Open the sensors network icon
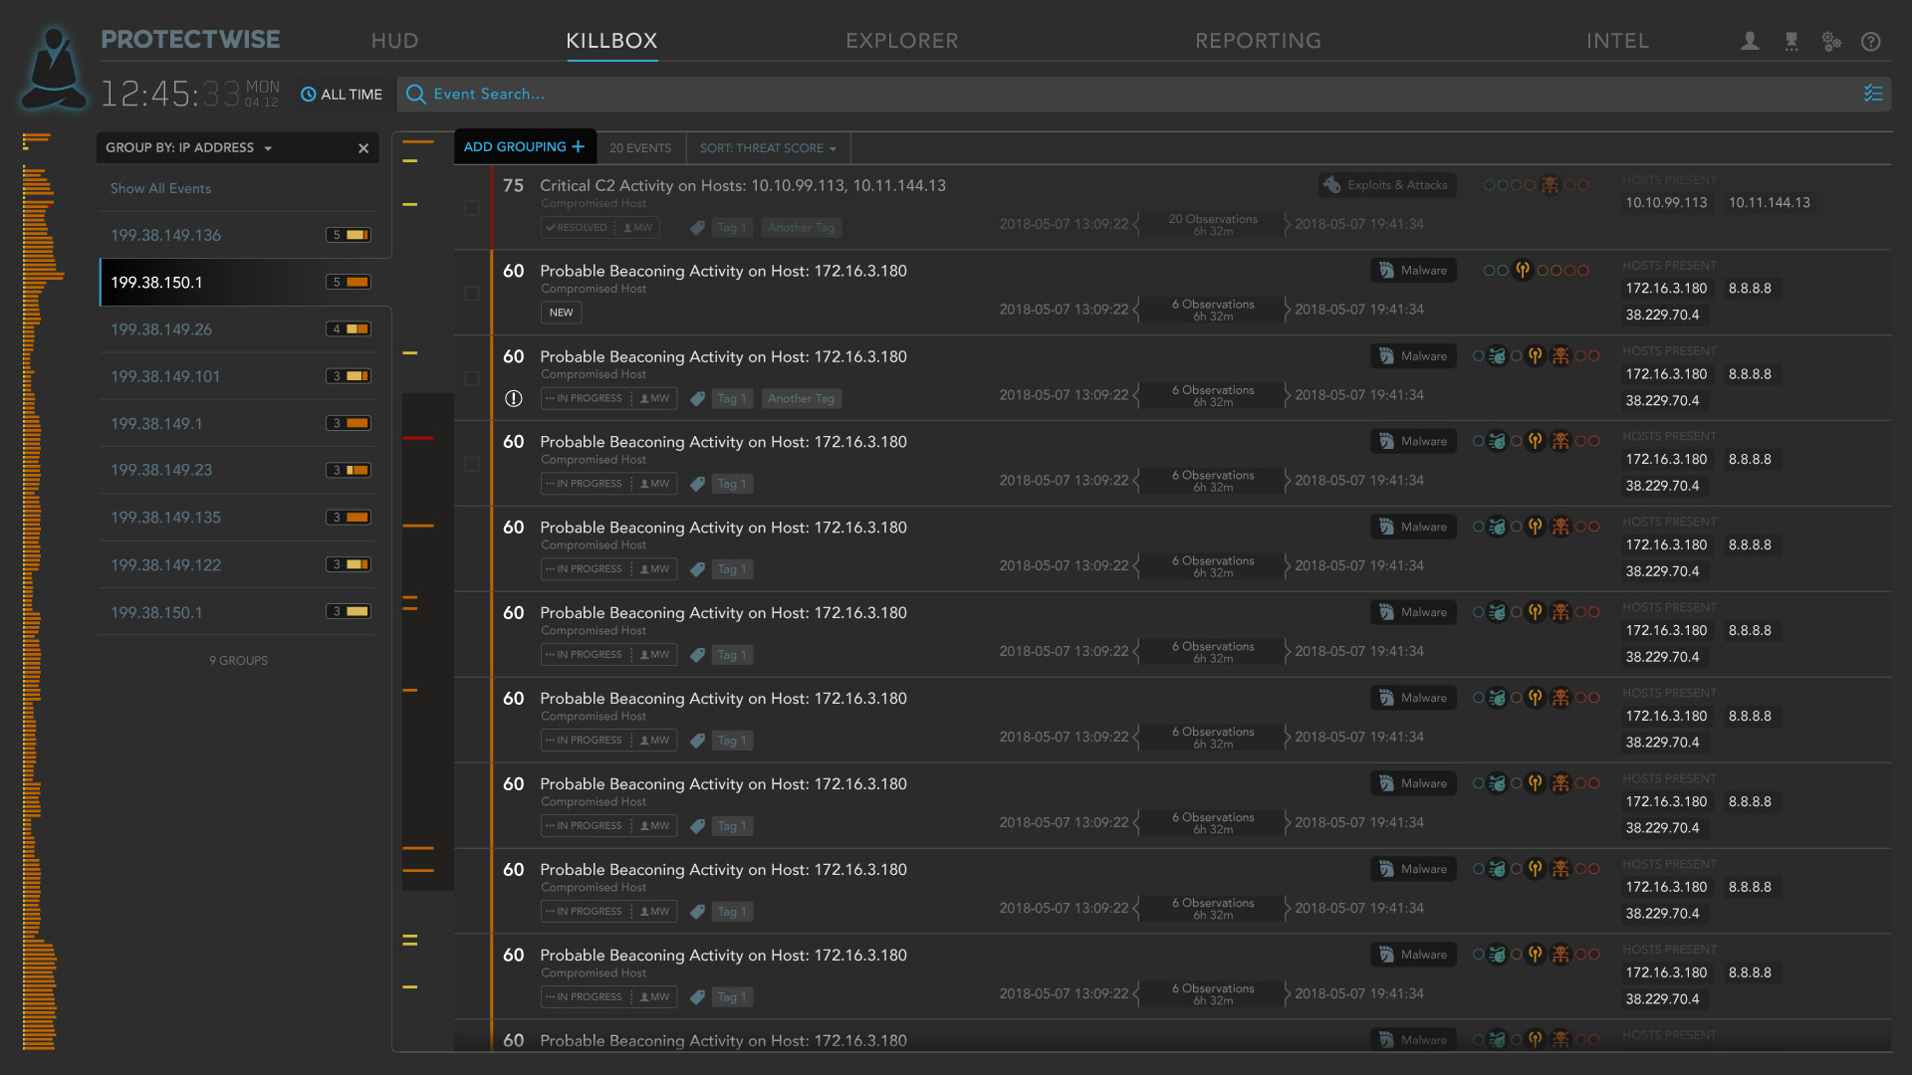This screenshot has width=1912, height=1075. [x=1792, y=41]
